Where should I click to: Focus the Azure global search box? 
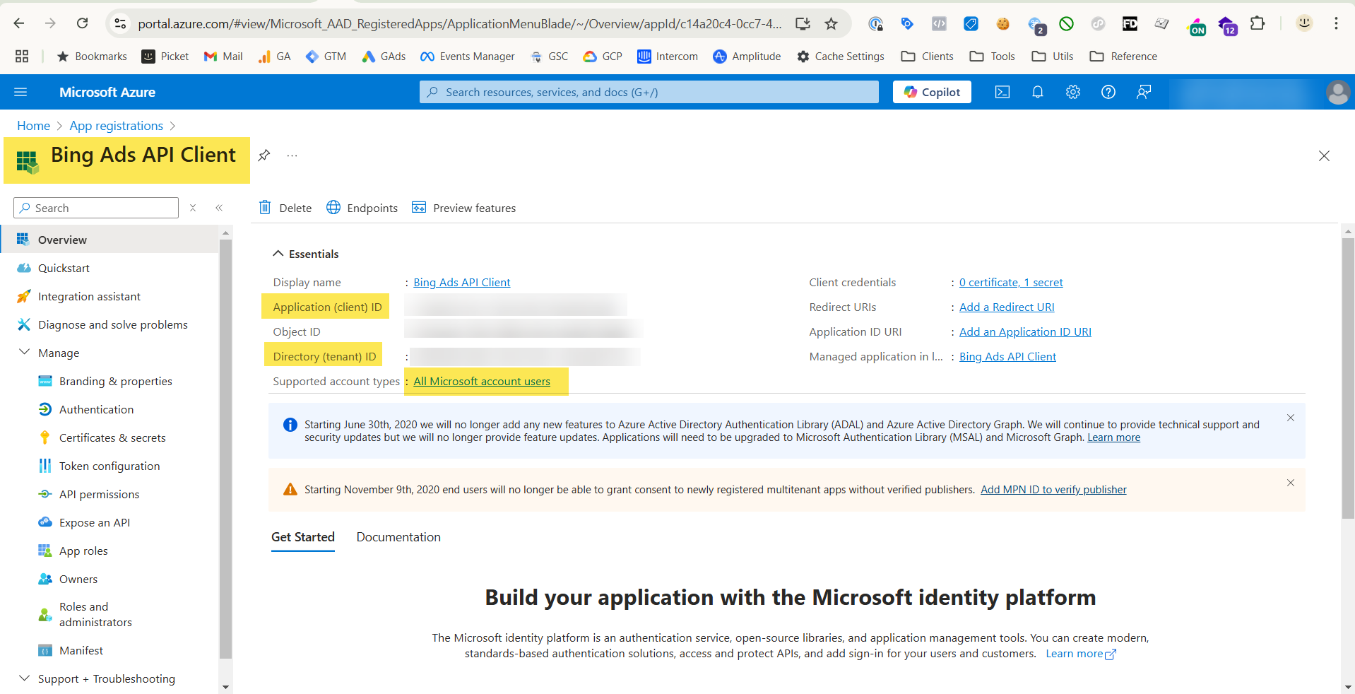[649, 92]
